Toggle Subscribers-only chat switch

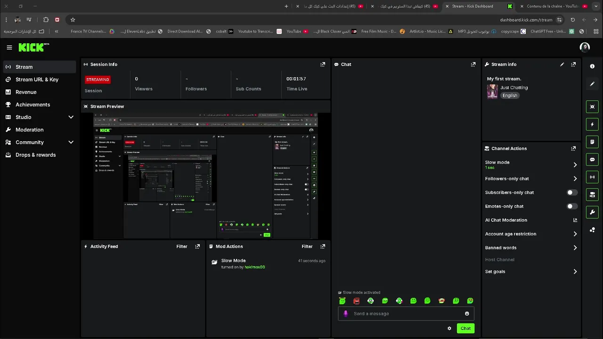click(x=572, y=193)
